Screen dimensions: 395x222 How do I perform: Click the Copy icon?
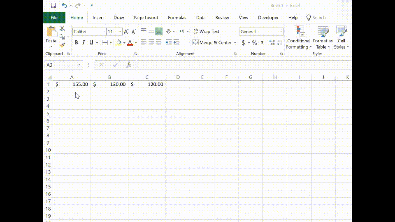point(62,37)
